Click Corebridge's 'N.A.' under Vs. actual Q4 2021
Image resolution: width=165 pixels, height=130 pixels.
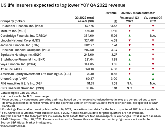point(153,36)
